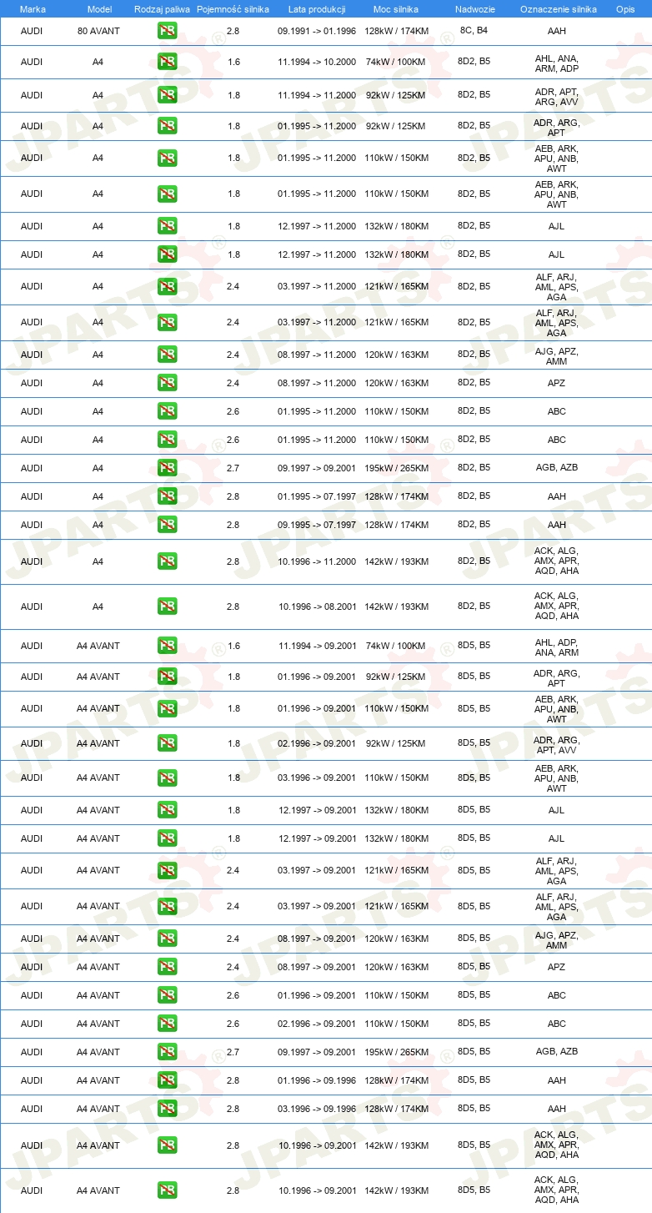Image resolution: width=652 pixels, height=1213 pixels.
Task: Click the petrol fuel icon in the 80 AVANT row
Action: 167,32
